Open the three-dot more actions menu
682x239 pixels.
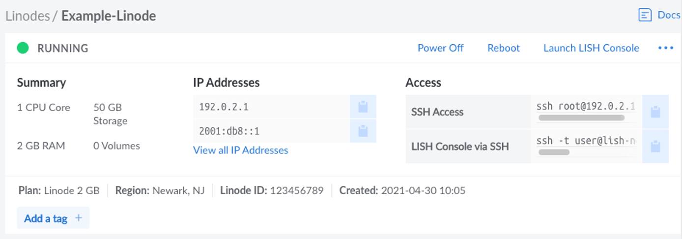tap(666, 48)
